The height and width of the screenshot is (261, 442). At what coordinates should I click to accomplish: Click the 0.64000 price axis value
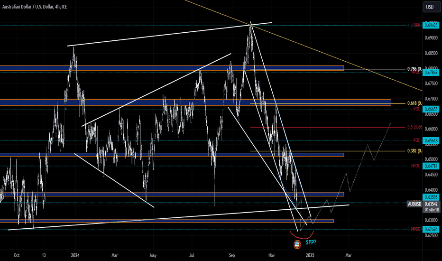point(431,190)
